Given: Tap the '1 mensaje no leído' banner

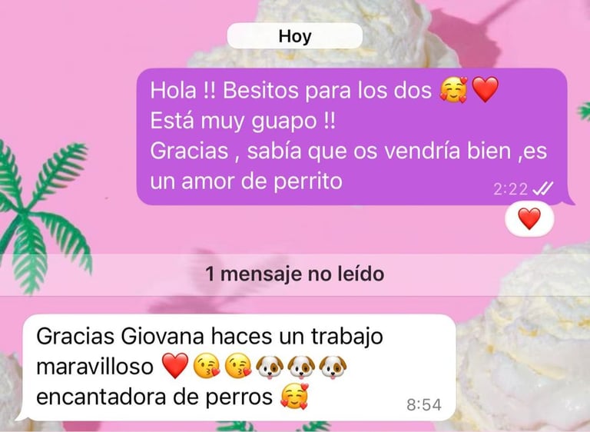Looking at the screenshot, I should (295, 274).
